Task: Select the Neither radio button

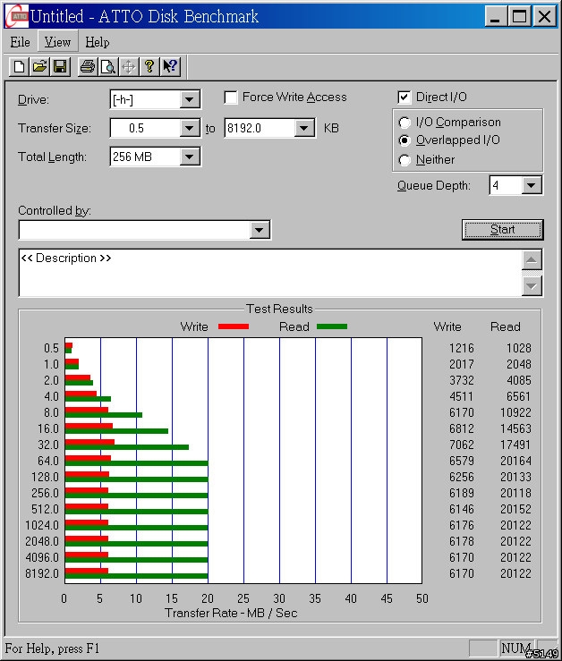Action: point(404,160)
